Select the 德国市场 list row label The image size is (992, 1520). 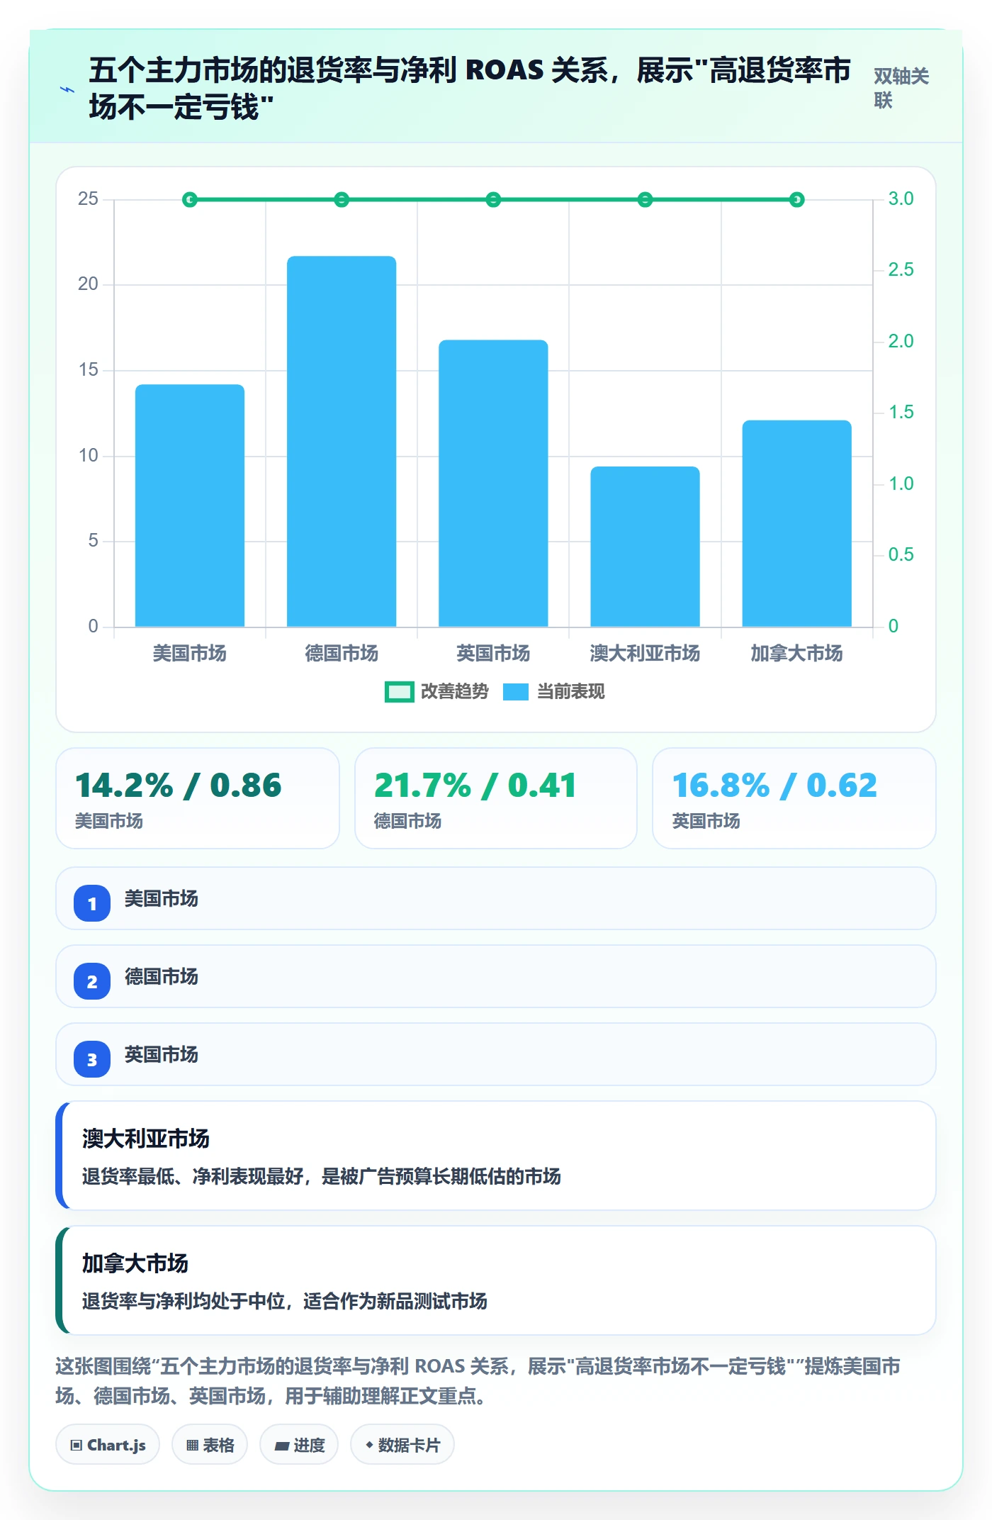point(162,977)
